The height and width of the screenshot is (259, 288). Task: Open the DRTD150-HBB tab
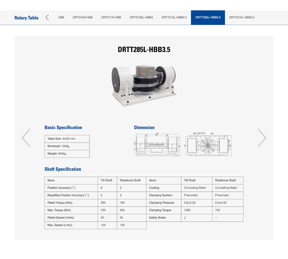point(82,17)
